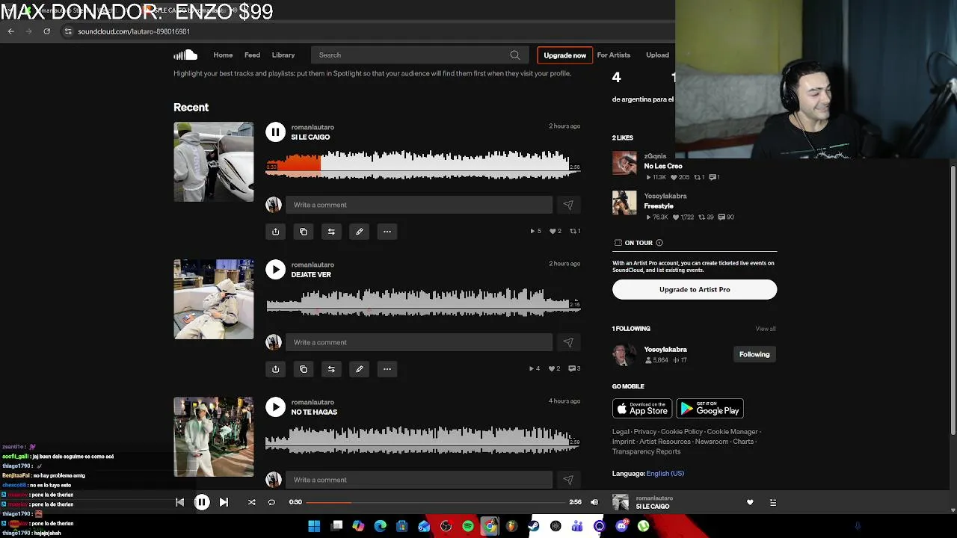The image size is (957, 538).
Task: Pause playback in bottom player bar
Action: [x=202, y=502]
